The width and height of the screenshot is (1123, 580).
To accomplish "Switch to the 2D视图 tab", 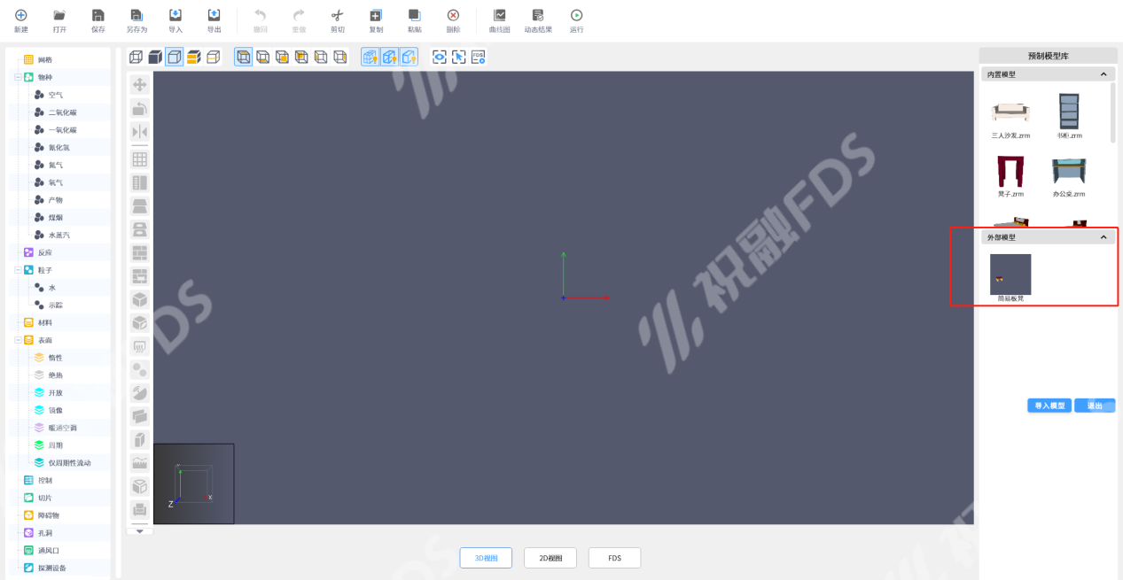I will (550, 558).
